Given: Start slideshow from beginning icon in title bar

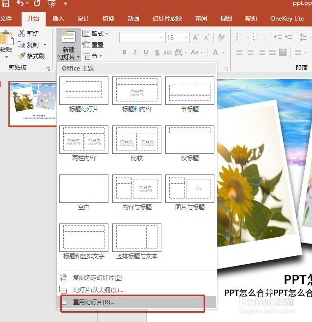Looking at the screenshot, I should [x=52, y=3].
